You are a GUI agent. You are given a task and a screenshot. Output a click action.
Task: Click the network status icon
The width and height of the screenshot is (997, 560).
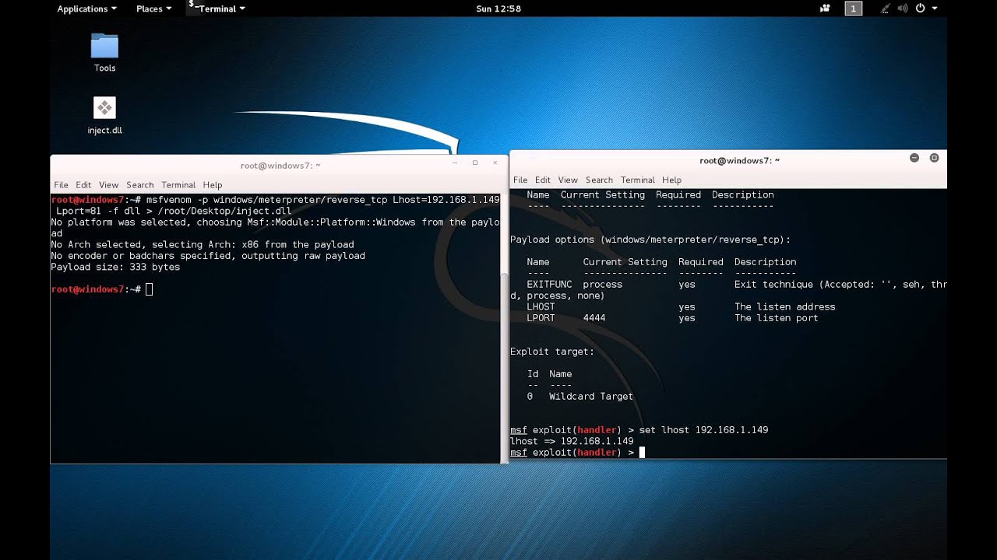(885, 9)
